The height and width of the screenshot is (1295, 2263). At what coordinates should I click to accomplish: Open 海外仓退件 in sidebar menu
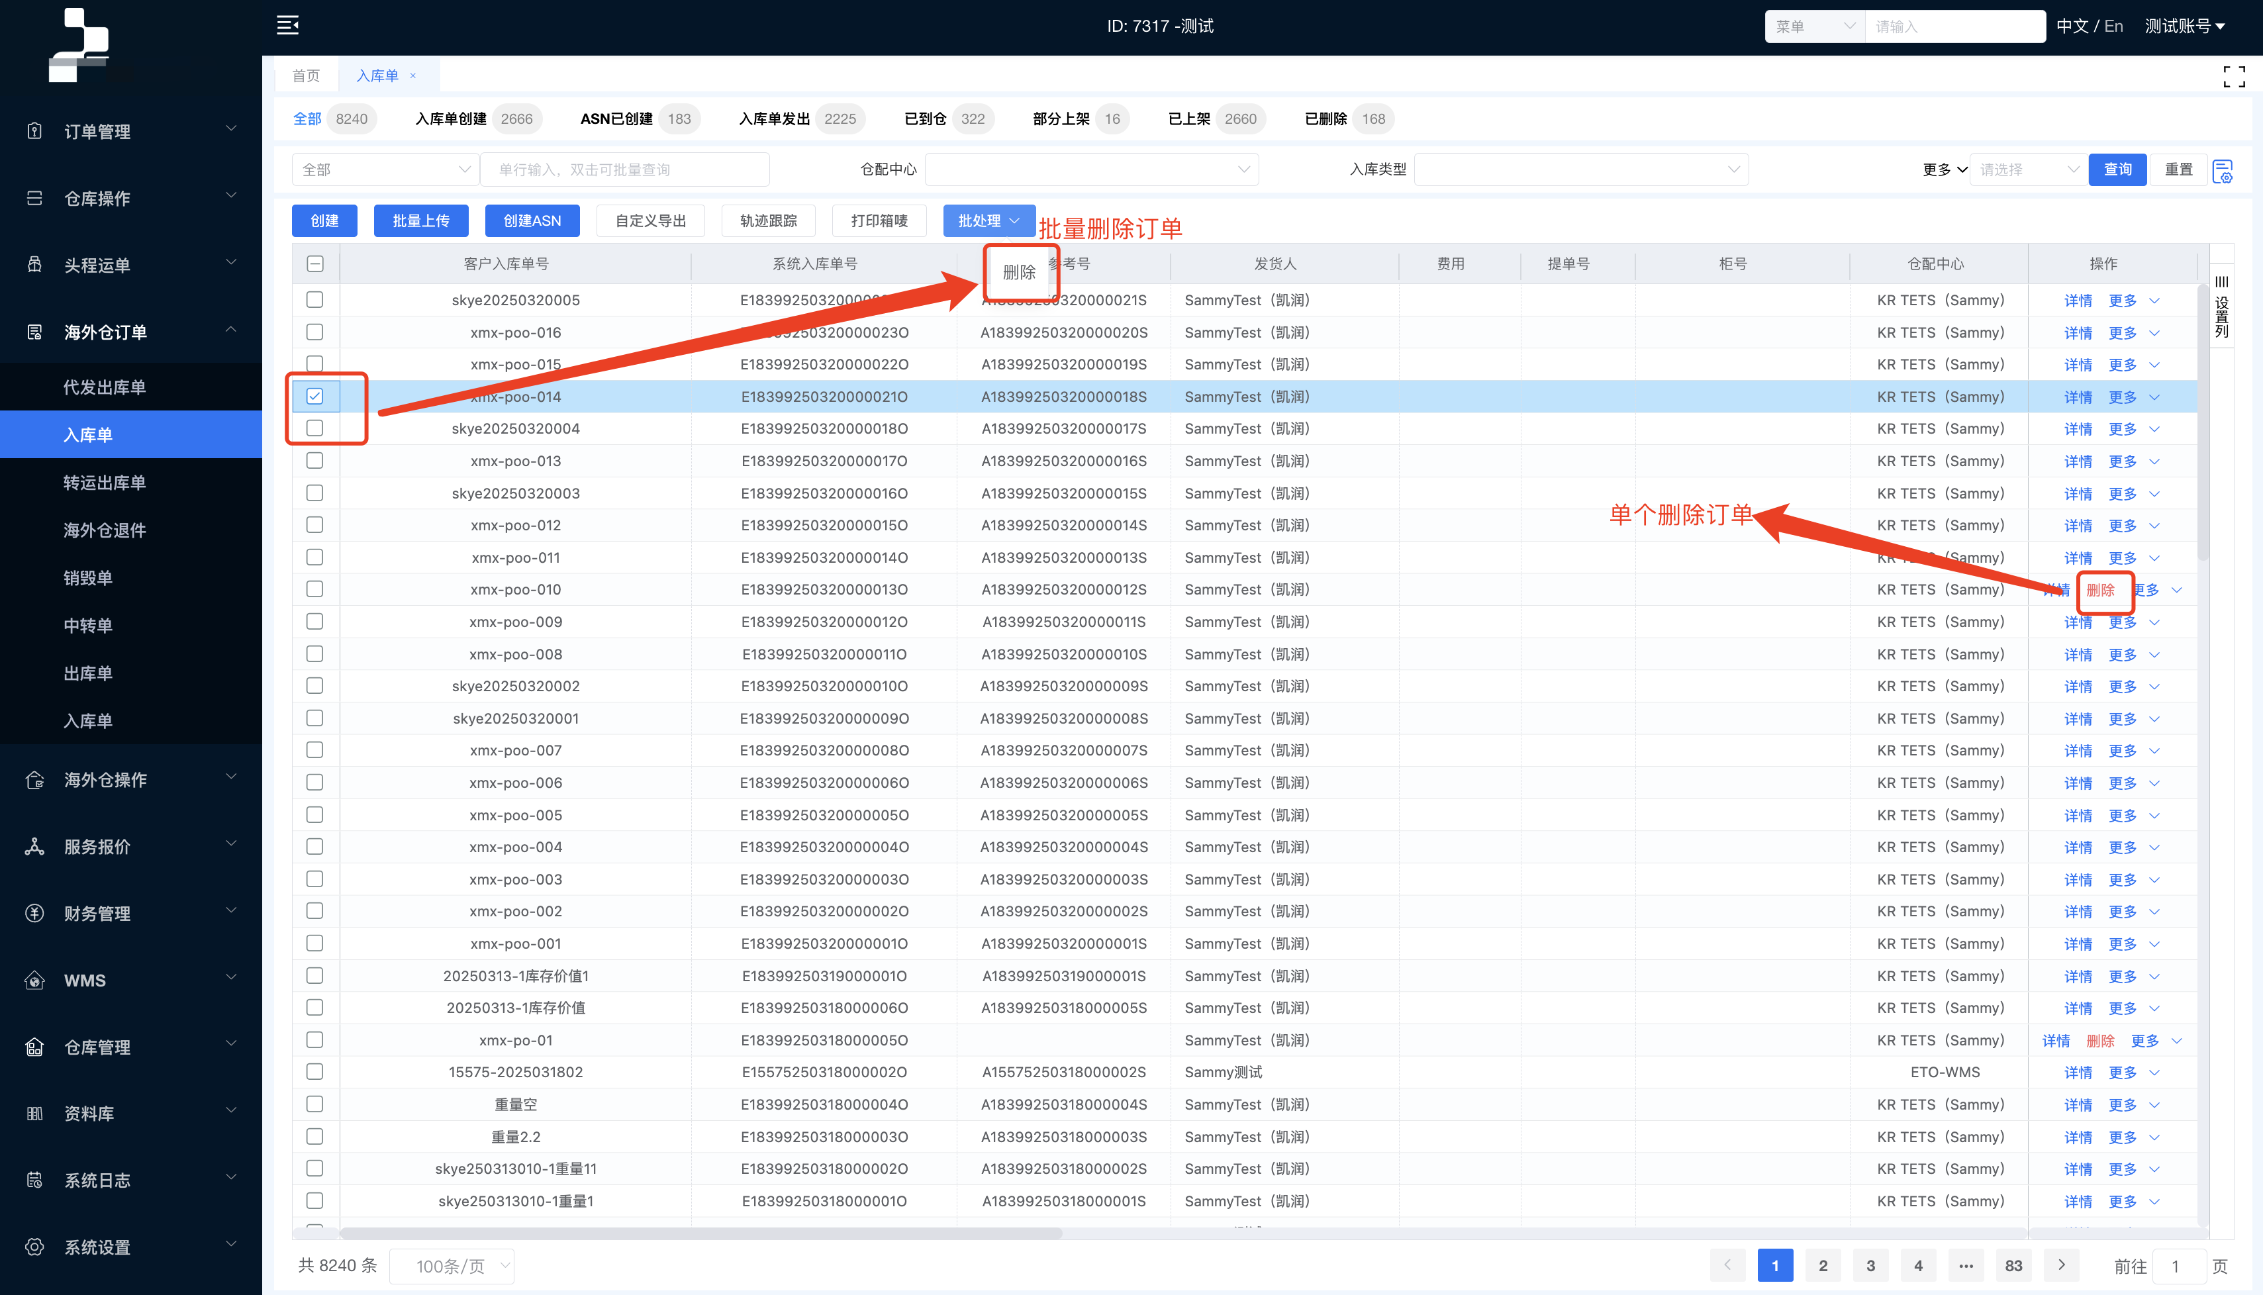click(x=104, y=530)
